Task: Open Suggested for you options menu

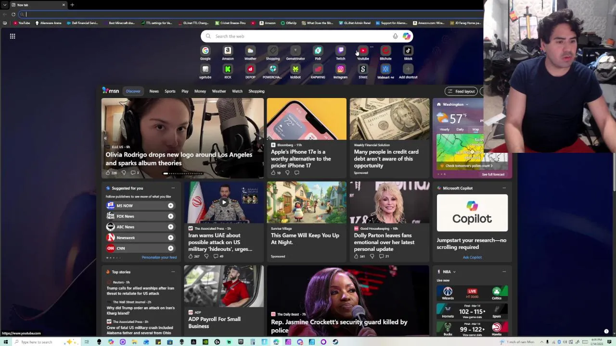Action: coord(173,188)
